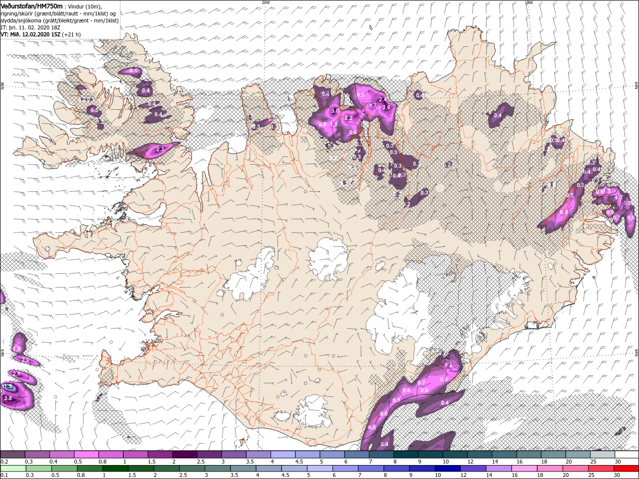Image resolution: width=639 pixels, height=479 pixels.
Task: Pick the dark navy 10–12 rain swatch
Action: click(x=447, y=469)
